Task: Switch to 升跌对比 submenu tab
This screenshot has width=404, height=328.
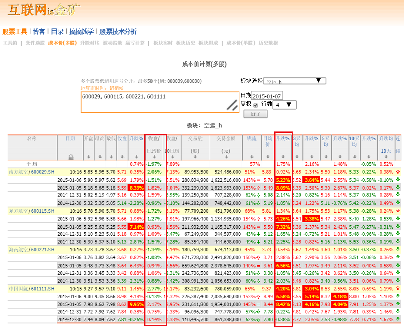Action: point(90,43)
